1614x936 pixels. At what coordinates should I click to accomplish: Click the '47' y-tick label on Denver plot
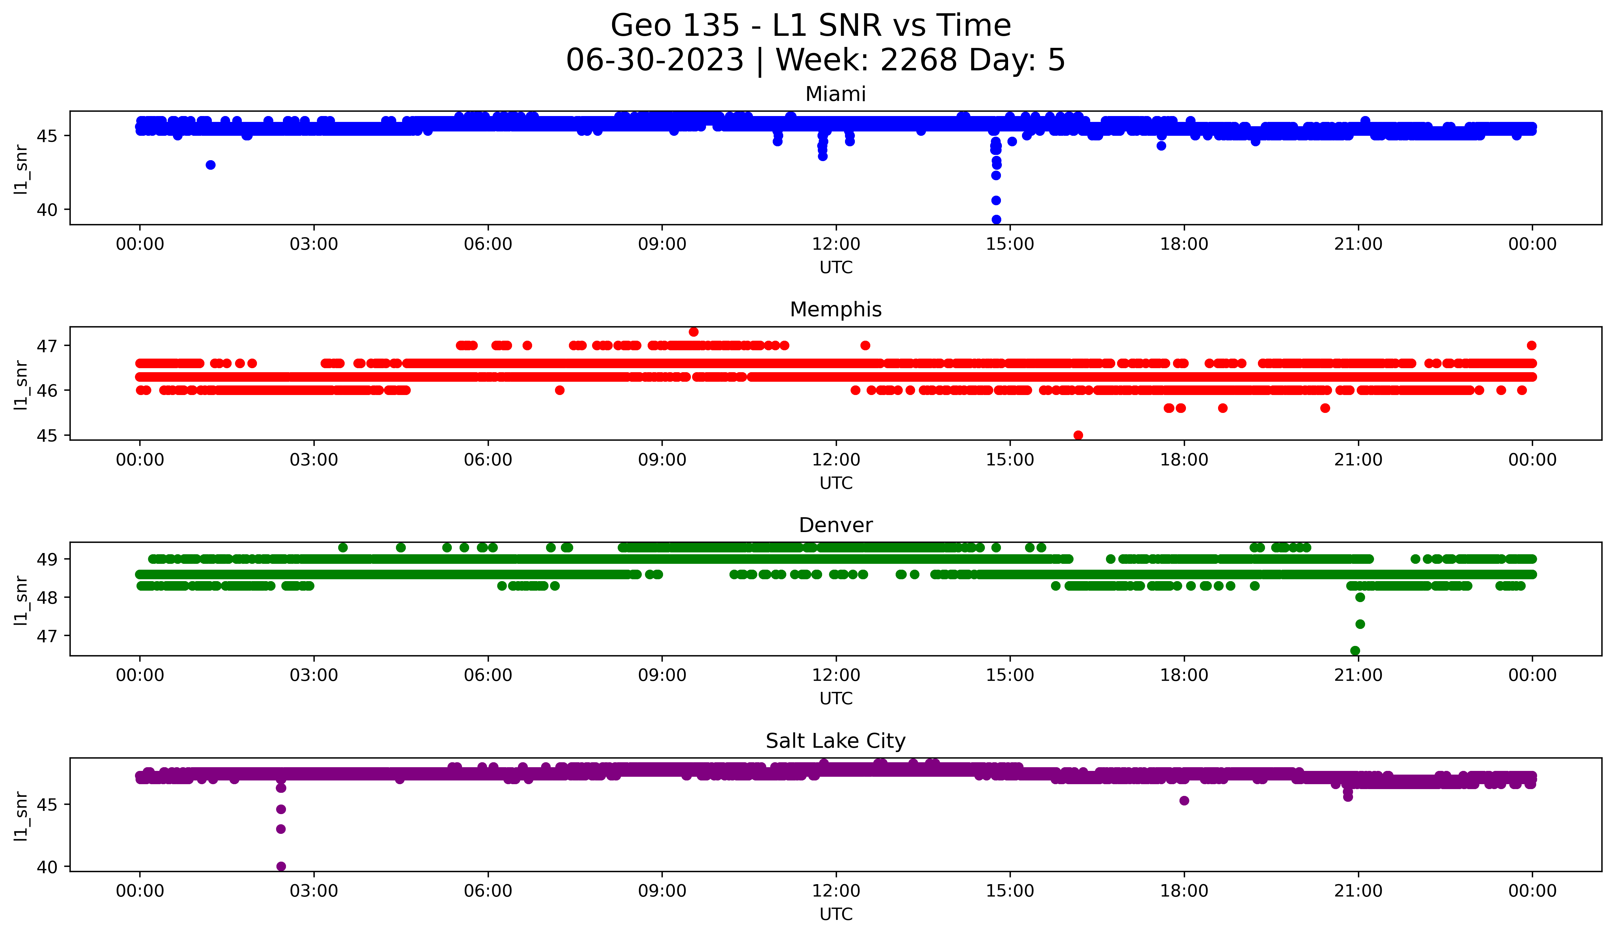click(47, 637)
